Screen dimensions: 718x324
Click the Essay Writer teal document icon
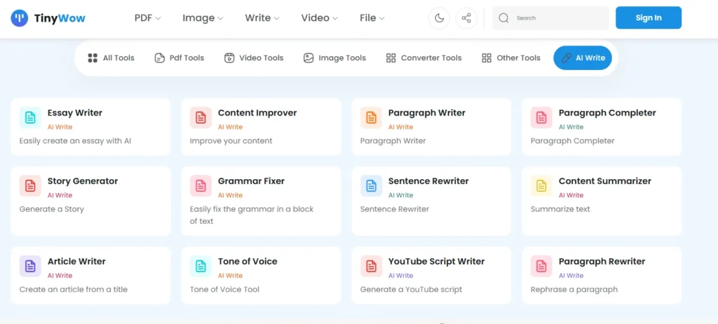tap(30, 118)
